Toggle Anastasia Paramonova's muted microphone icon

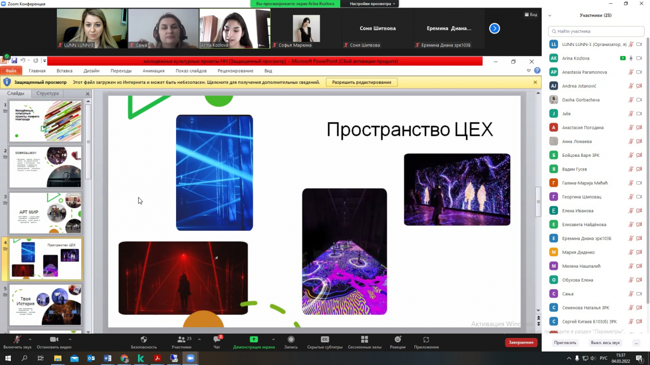pyautogui.click(x=631, y=72)
